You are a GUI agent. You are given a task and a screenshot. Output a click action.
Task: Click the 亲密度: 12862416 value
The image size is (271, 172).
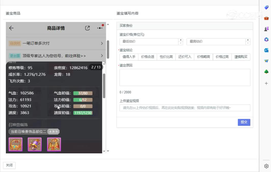coord(71,68)
